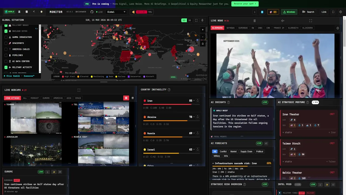Enable the AI Data Centers layer

[6, 61]
